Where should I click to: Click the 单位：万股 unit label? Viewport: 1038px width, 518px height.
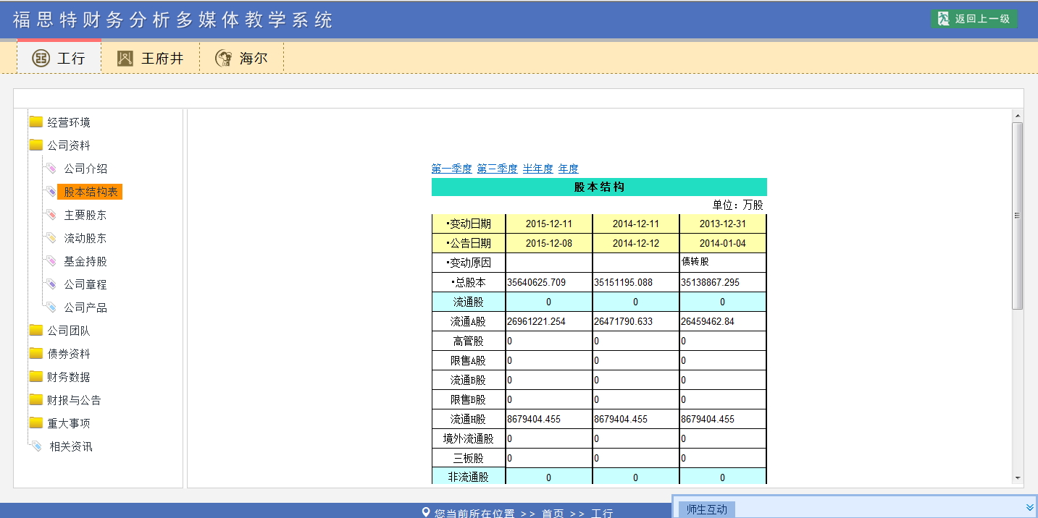pos(737,205)
